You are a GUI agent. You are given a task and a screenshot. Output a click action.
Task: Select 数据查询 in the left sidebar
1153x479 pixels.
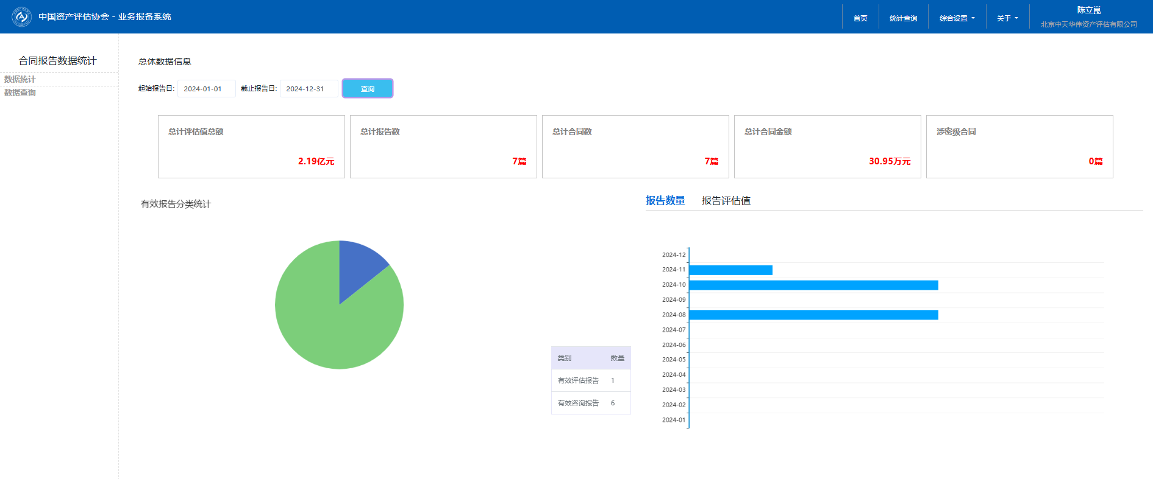point(20,93)
